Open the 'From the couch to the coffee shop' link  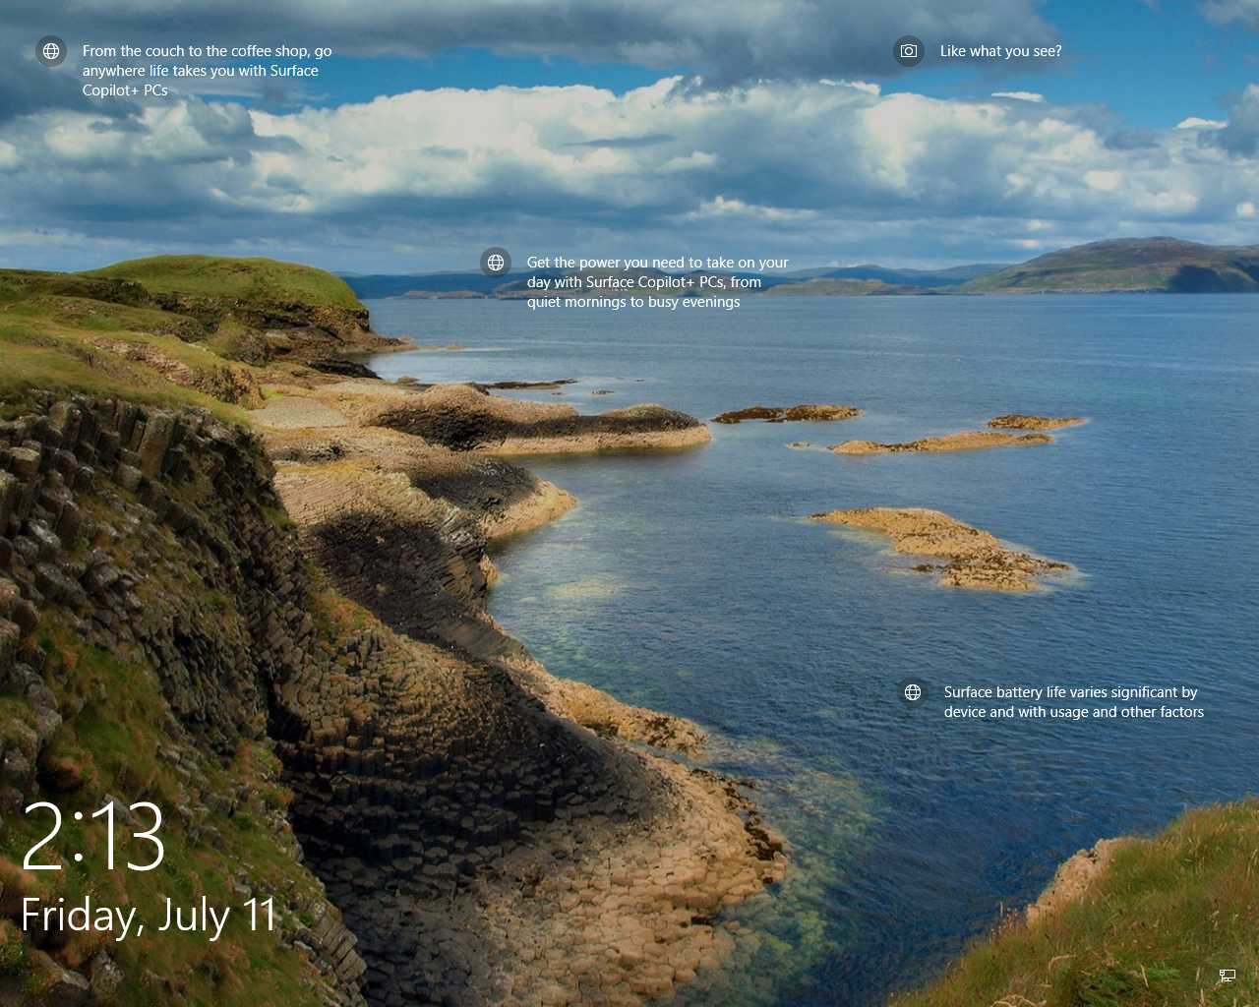207,71
